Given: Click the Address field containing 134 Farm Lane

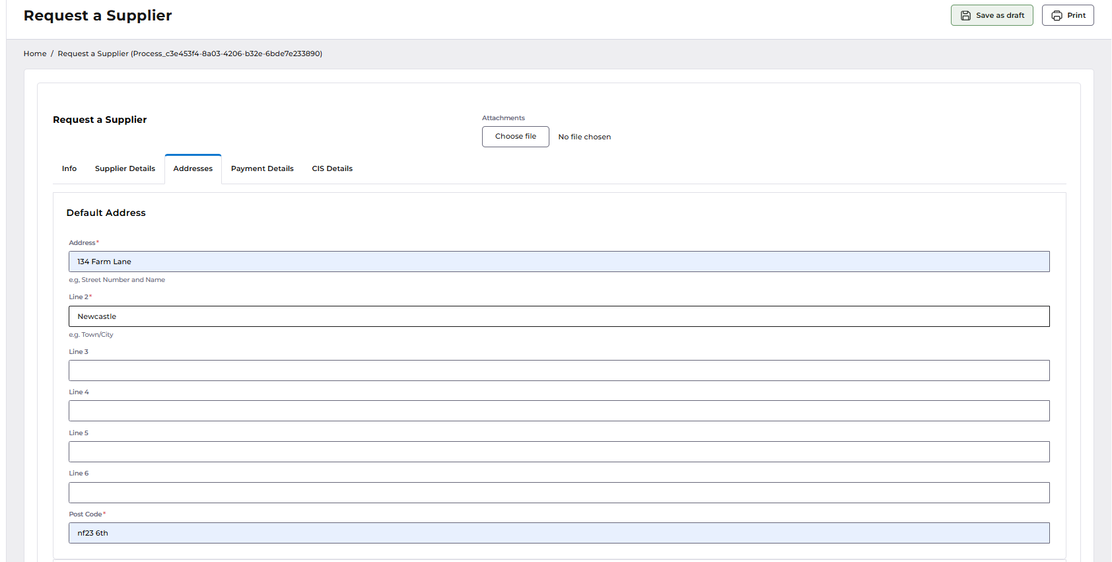Looking at the screenshot, I should [559, 262].
